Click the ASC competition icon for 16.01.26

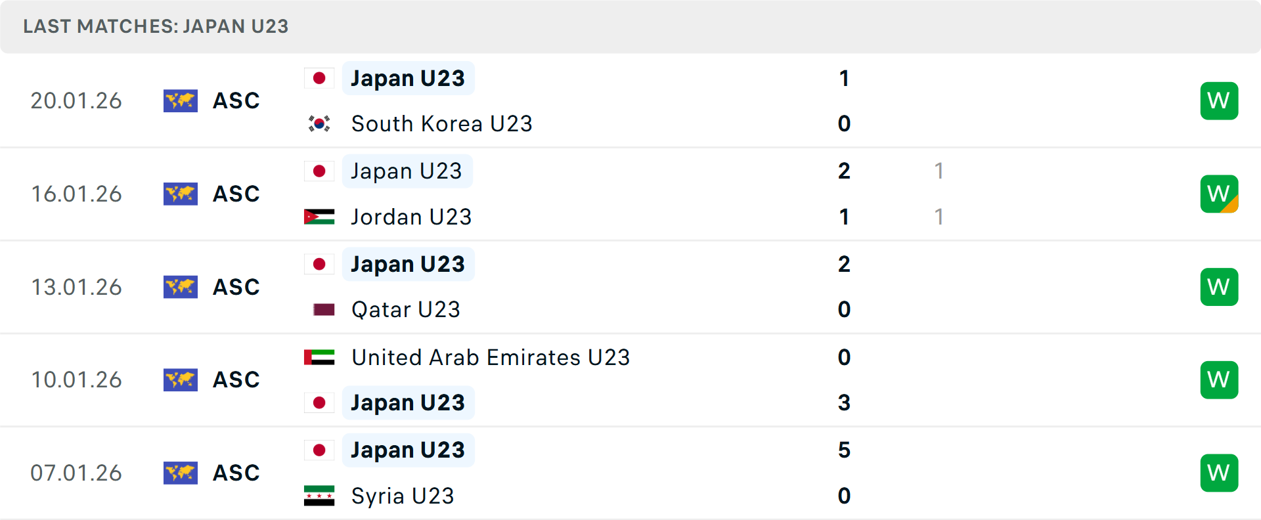tap(181, 194)
